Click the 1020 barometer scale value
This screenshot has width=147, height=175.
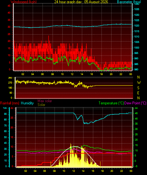pos(137,26)
